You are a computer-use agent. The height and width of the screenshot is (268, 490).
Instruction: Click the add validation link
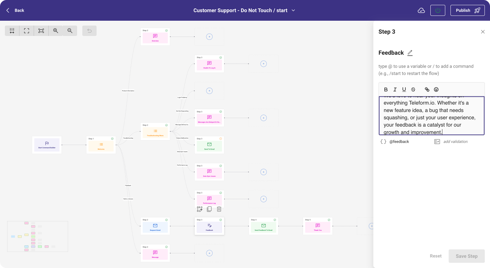(455, 142)
